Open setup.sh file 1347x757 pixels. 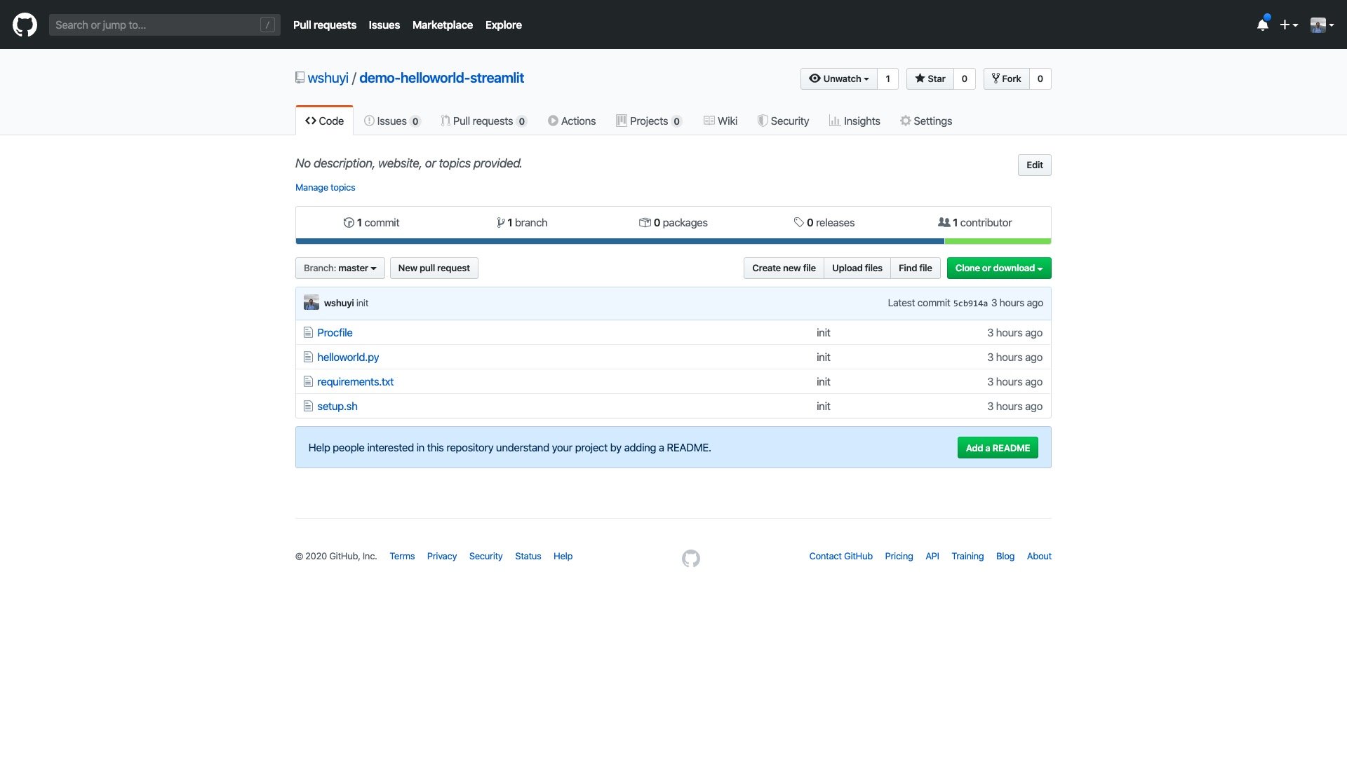pos(337,406)
